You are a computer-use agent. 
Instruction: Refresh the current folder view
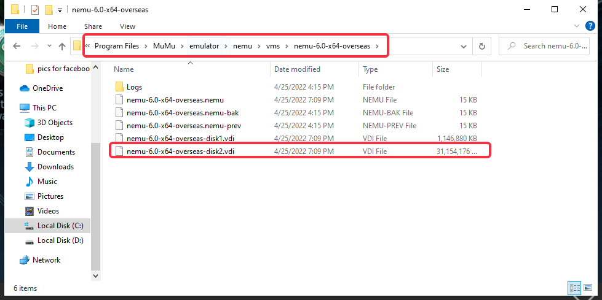482,46
